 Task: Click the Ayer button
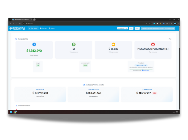pyautogui.click(x=137, y=28)
